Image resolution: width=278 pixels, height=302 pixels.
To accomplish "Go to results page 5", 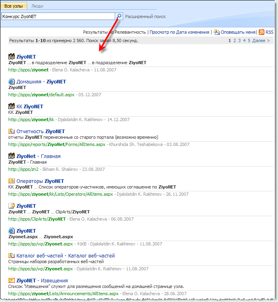I will [249, 41].
